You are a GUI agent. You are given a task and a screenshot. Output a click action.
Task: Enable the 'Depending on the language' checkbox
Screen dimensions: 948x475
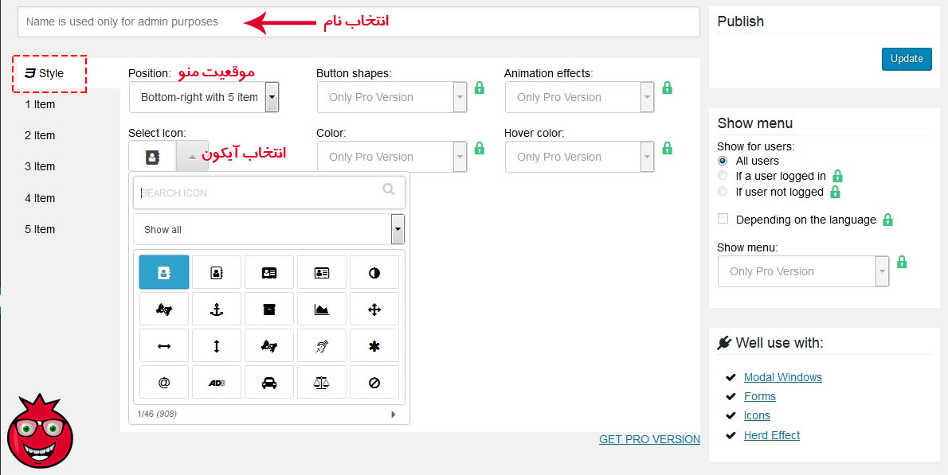[x=723, y=218]
